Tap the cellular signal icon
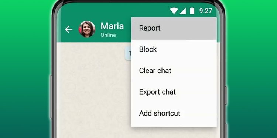Screen dimensions: 277x138 182,11
